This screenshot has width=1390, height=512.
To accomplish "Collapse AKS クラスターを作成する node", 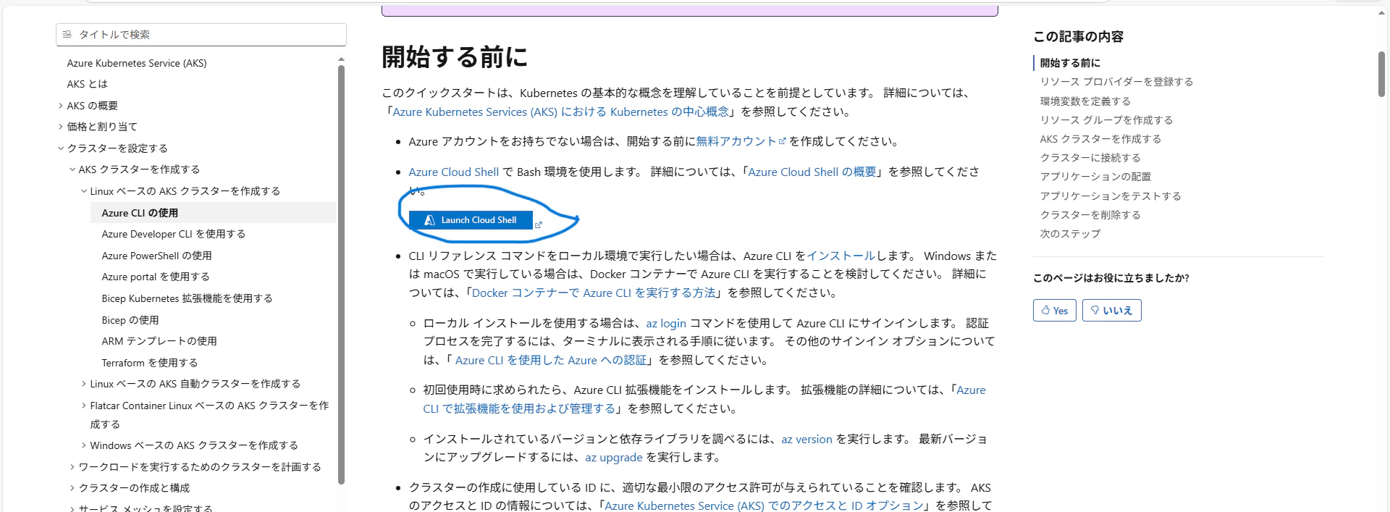I will tap(72, 169).
